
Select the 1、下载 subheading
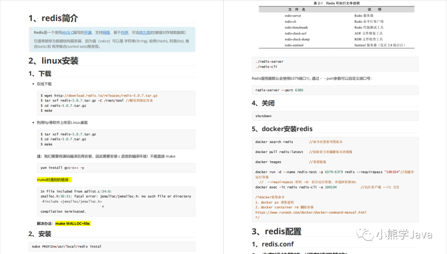40,74
